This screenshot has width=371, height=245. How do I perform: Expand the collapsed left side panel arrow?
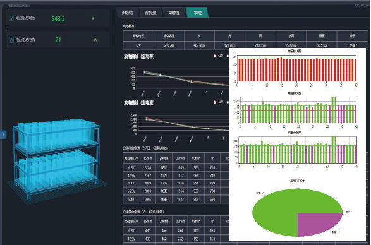(3, 134)
